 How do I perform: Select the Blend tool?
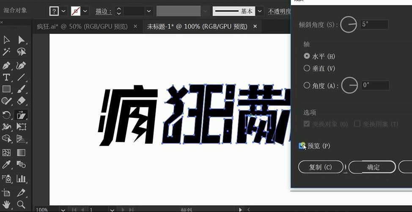[x=21, y=165]
